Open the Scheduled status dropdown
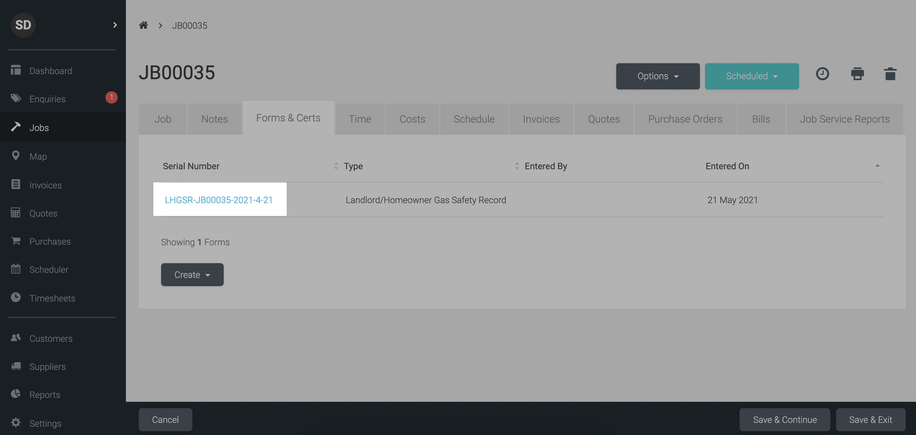The height and width of the screenshot is (435, 916). pyautogui.click(x=752, y=76)
